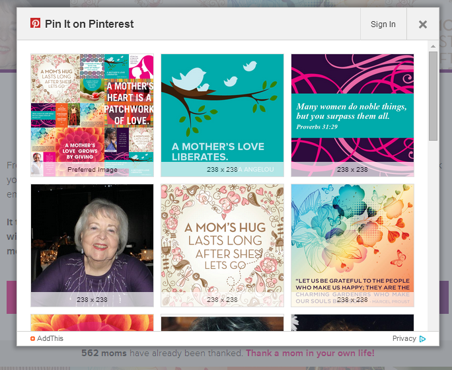The height and width of the screenshot is (370, 452).
Task: Close the Pin It on Pinterest dialog
Action: point(423,24)
